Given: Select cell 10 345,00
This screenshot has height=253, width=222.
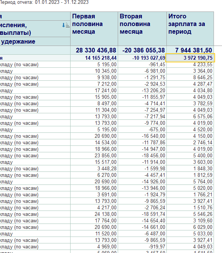Looking at the screenshot, I should (x=94, y=71).
